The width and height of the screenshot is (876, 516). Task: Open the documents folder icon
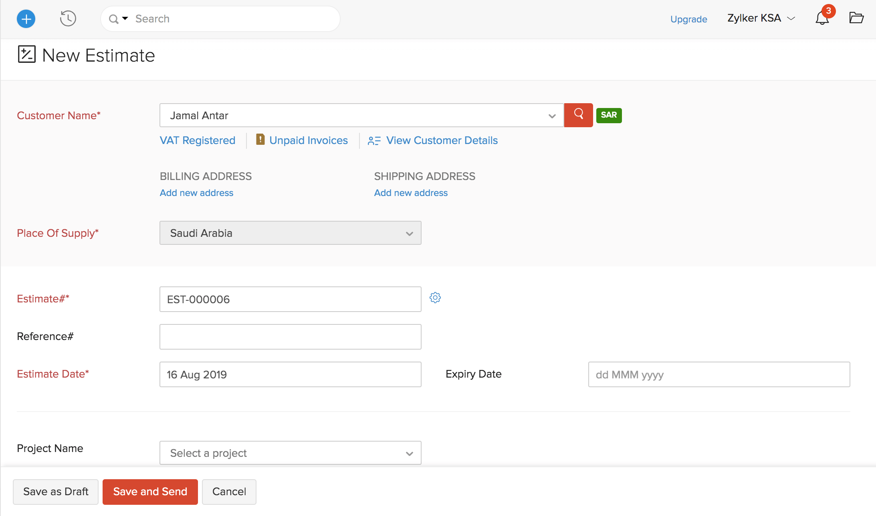click(856, 18)
